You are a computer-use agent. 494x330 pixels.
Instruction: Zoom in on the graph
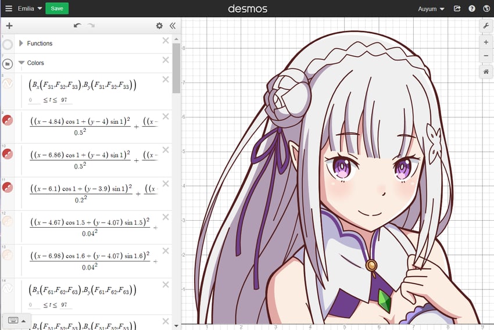point(486,42)
